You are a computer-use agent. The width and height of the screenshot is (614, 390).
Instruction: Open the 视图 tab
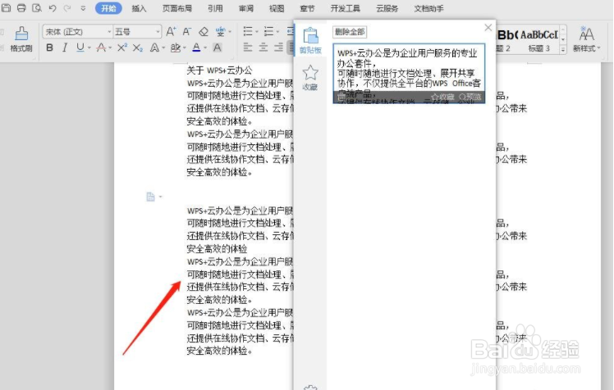277,8
